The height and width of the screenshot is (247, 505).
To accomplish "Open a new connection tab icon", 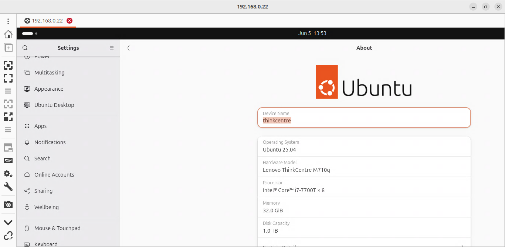I will point(8,47).
